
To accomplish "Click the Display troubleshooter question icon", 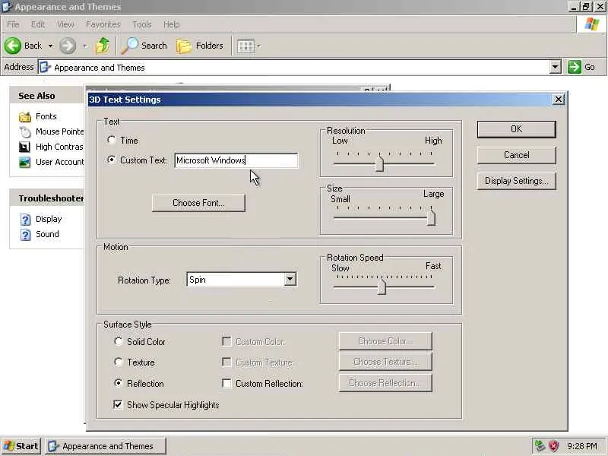I will [26, 220].
